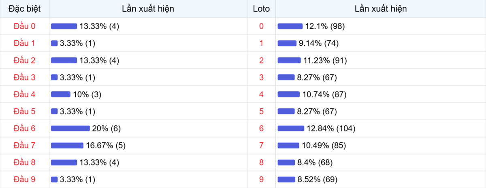
Task: Click the 10% (3) bar for Đầu 4
Action: click(x=60, y=95)
